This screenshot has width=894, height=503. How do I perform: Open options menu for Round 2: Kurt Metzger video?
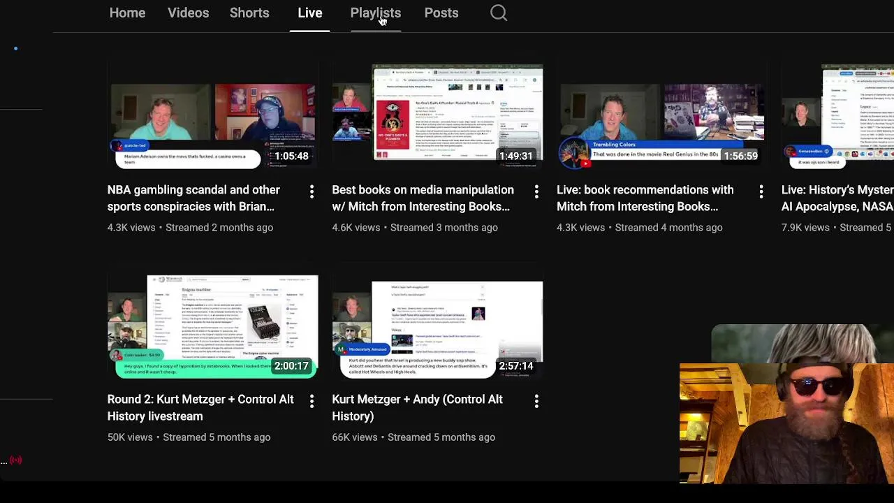pyautogui.click(x=312, y=400)
